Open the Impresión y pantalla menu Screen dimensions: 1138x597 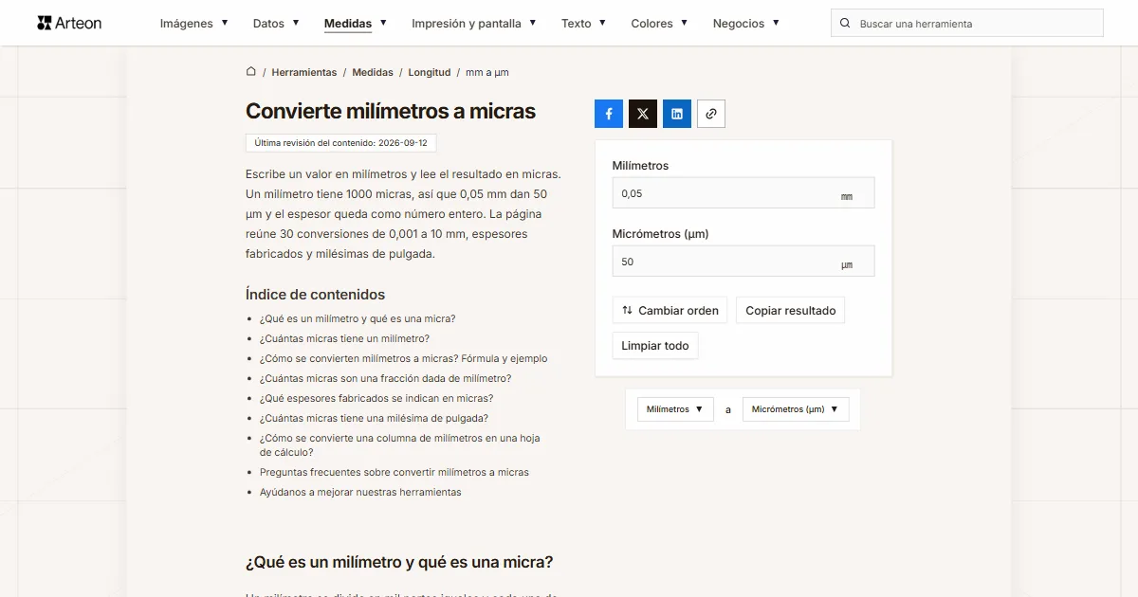pos(474,23)
